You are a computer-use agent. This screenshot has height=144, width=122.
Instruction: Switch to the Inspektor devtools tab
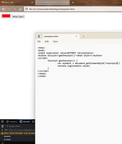12,122
